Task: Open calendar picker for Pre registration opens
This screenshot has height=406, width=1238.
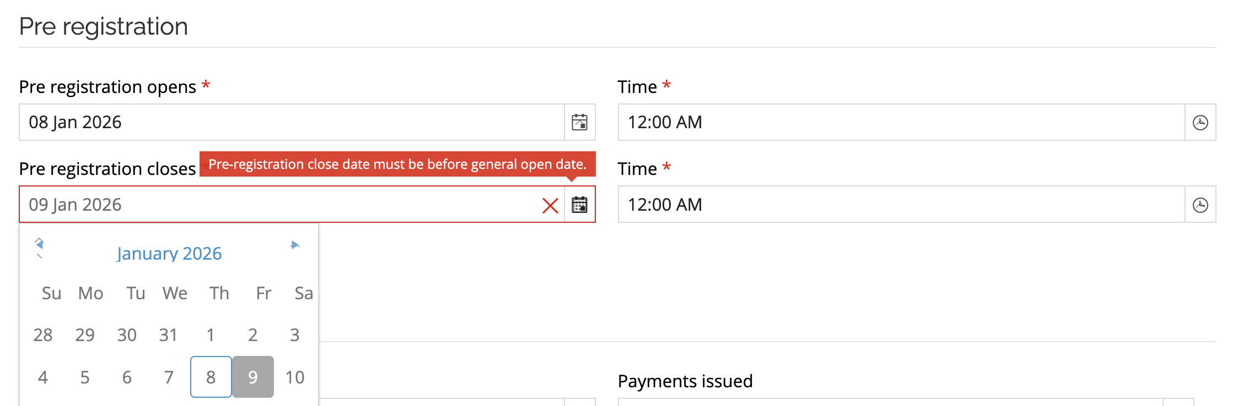Action: click(579, 122)
